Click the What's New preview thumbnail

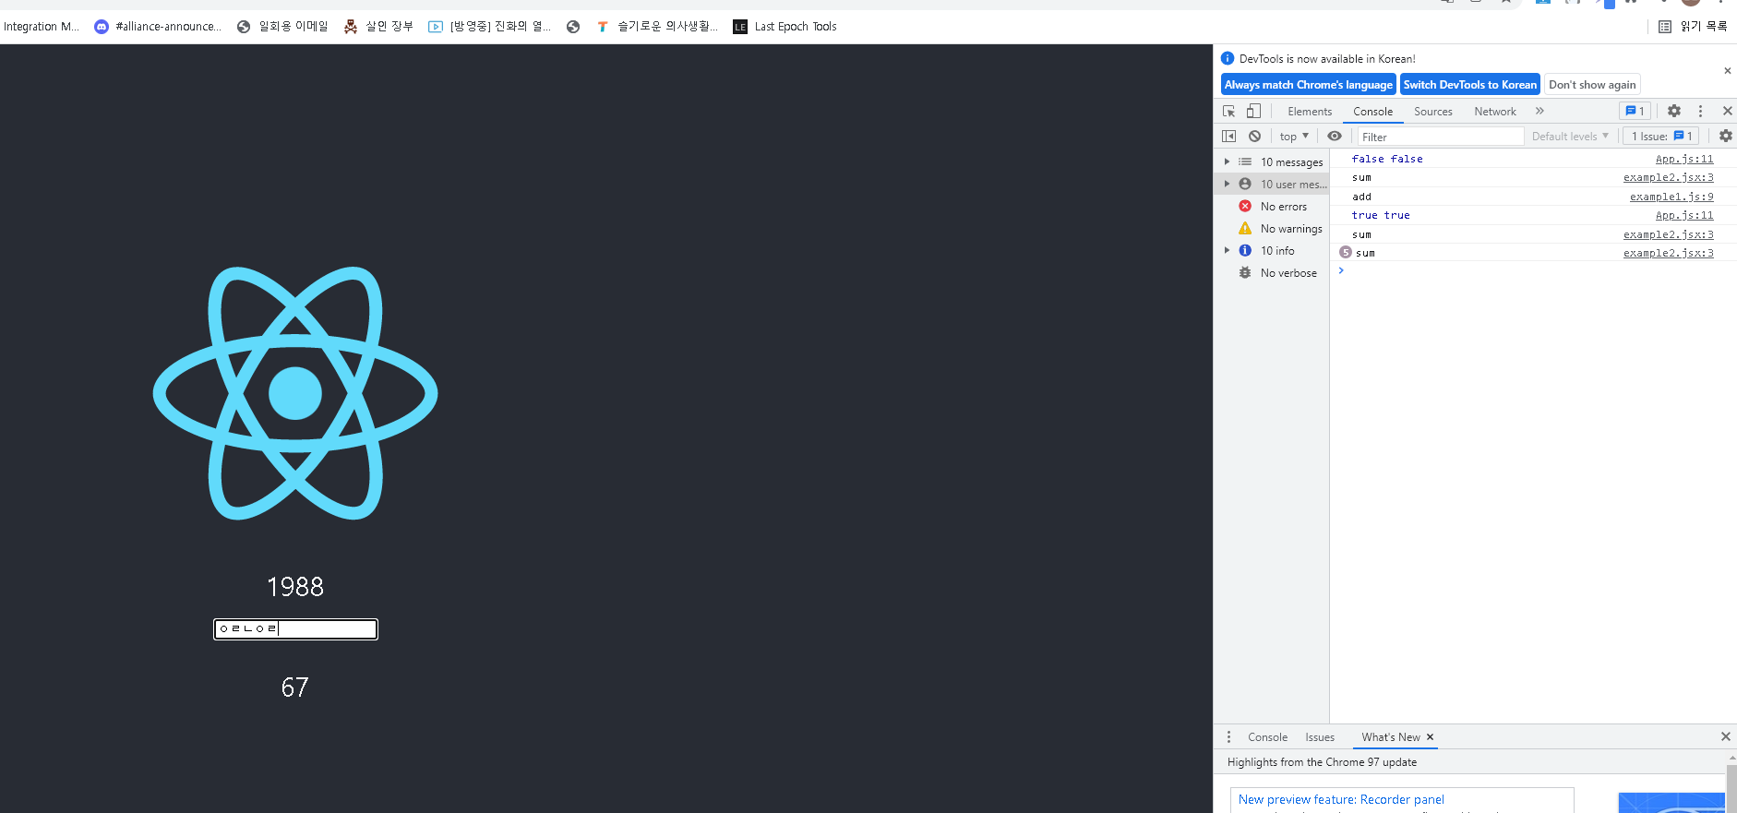pyautogui.click(x=1671, y=802)
